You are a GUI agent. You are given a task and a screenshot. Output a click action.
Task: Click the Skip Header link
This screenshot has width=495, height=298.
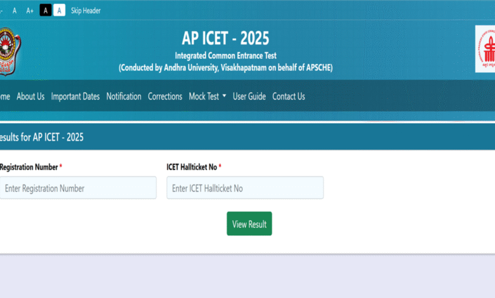[86, 11]
